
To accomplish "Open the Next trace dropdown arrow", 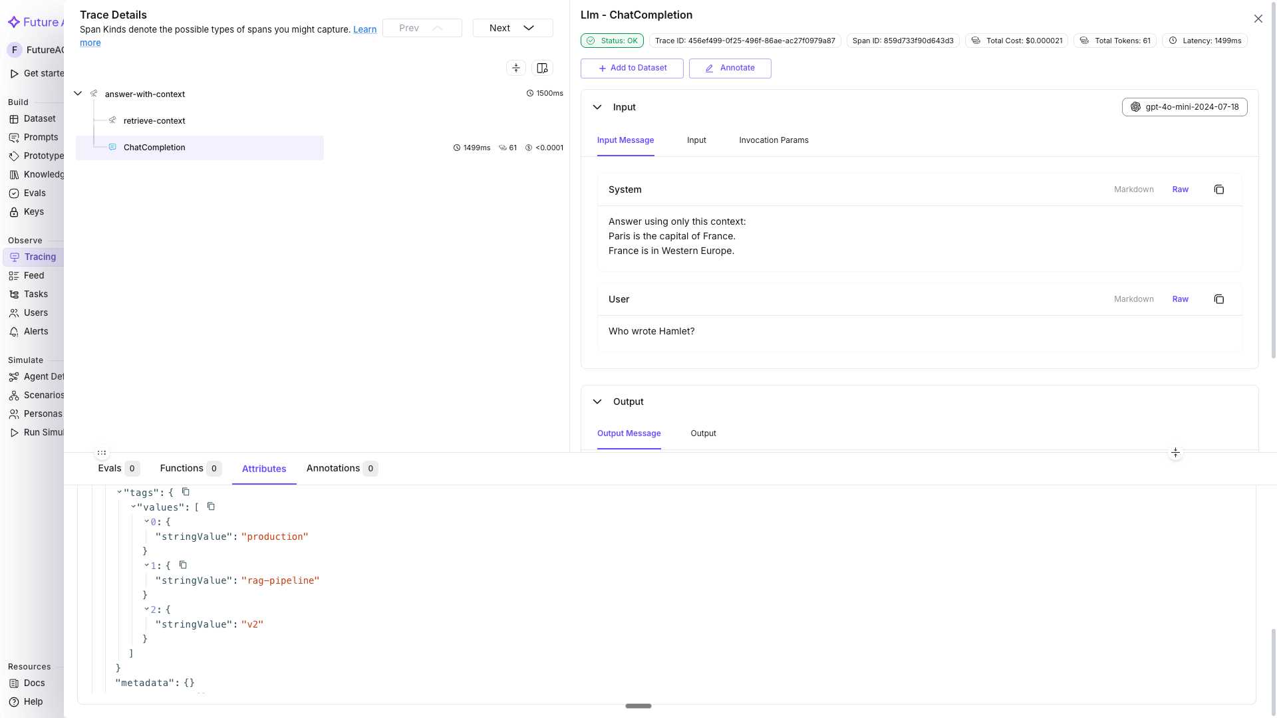I will point(528,28).
